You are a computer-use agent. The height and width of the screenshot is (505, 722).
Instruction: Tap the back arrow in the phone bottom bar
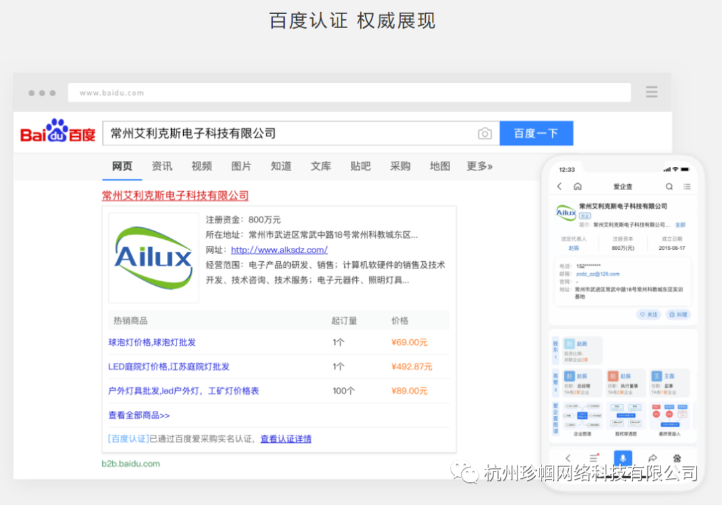pos(568,458)
